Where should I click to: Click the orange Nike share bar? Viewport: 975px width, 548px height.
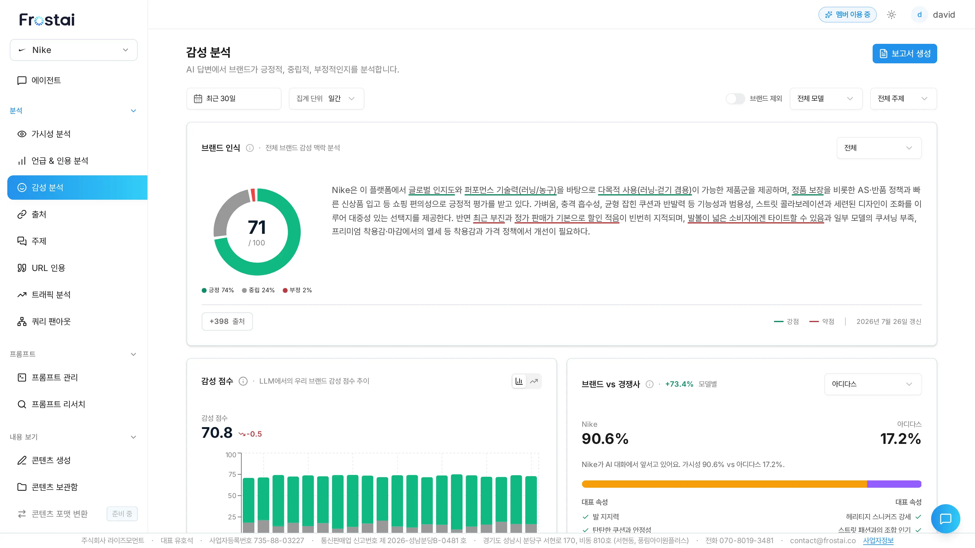pyautogui.click(x=724, y=484)
